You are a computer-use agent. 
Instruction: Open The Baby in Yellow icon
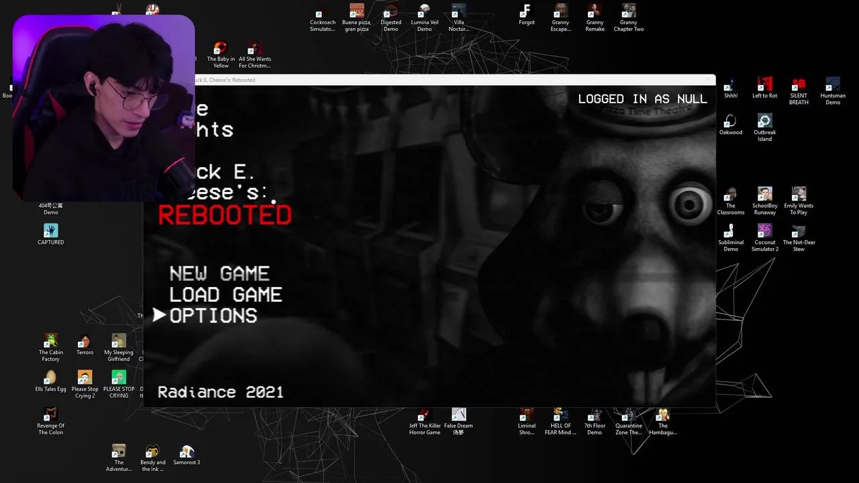[x=221, y=55]
